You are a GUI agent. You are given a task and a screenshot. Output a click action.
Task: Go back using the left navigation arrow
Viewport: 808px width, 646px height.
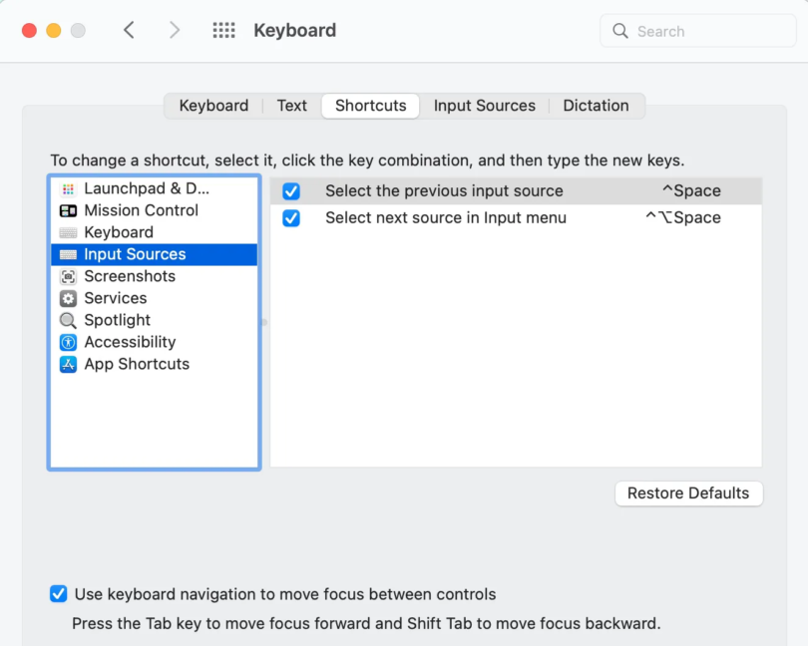129,30
